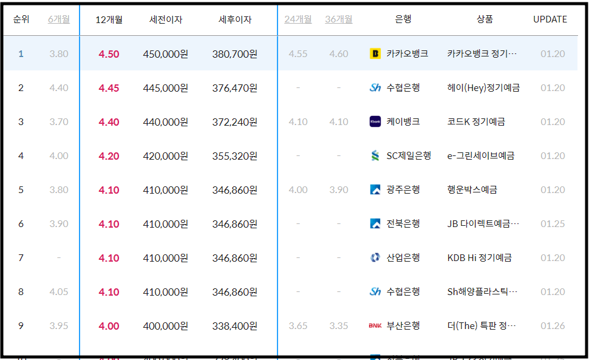589x360 pixels.
Task: Click the 3.65 24-month rate
Action: pyautogui.click(x=298, y=326)
